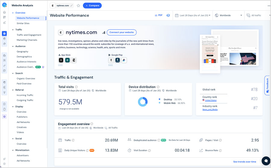
Task: Click the three-dot more options icon
Action: coord(269,5)
